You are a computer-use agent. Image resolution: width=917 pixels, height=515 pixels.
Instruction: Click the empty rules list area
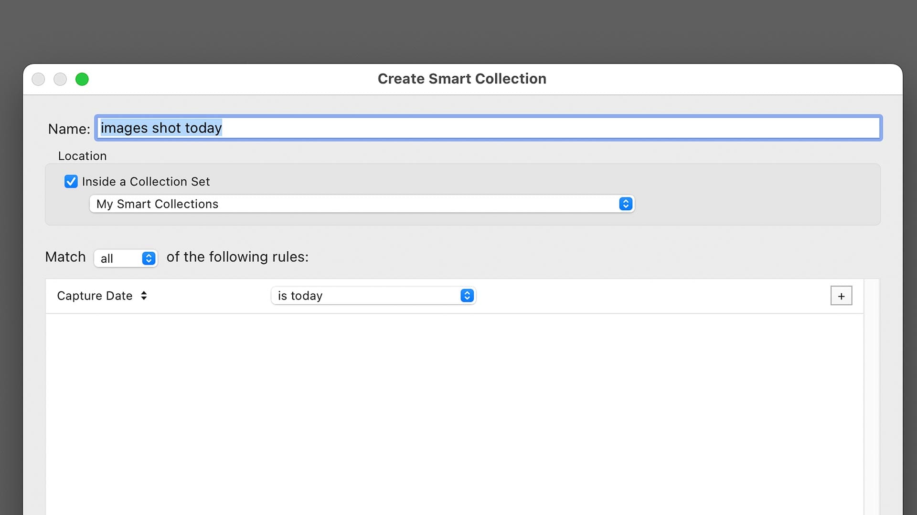[454, 410]
